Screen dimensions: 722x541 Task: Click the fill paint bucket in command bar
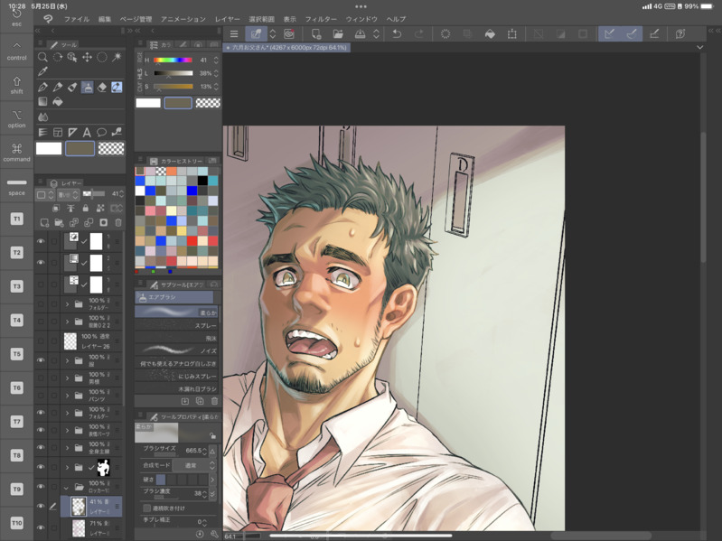490,34
